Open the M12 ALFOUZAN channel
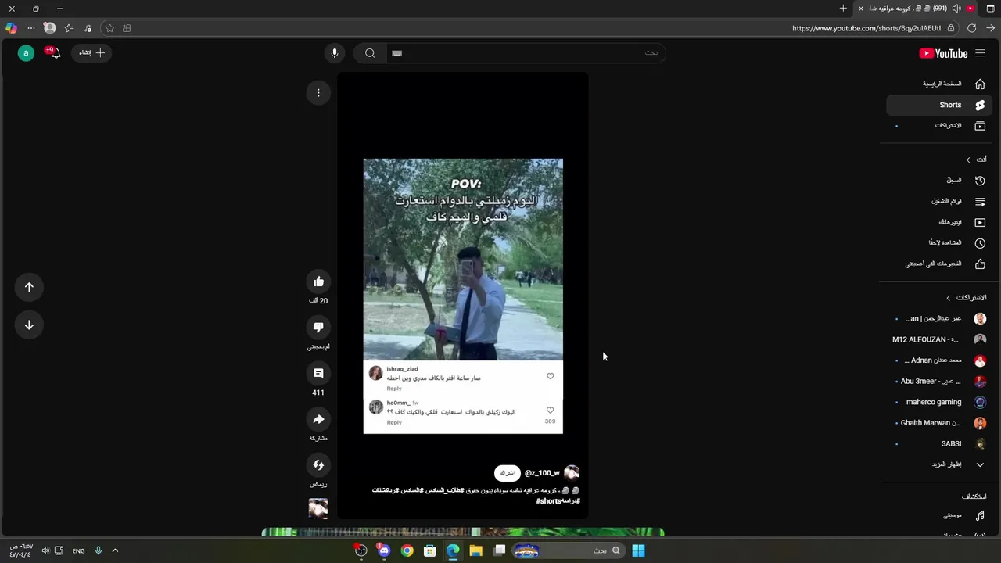The height and width of the screenshot is (563, 1001). coord(940,339)
